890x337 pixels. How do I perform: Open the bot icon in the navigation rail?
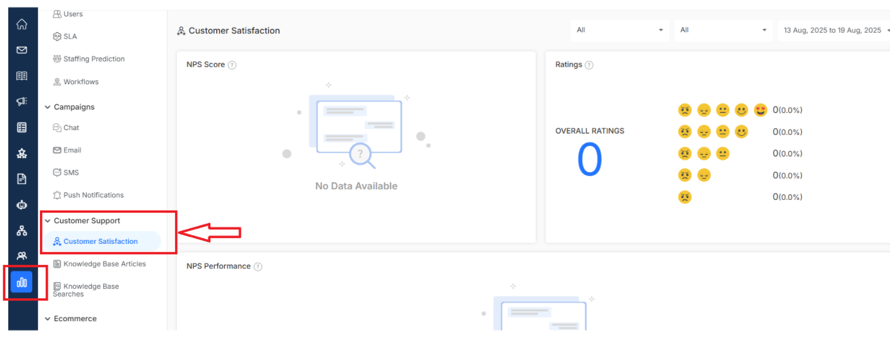click(x=22, y=205)
